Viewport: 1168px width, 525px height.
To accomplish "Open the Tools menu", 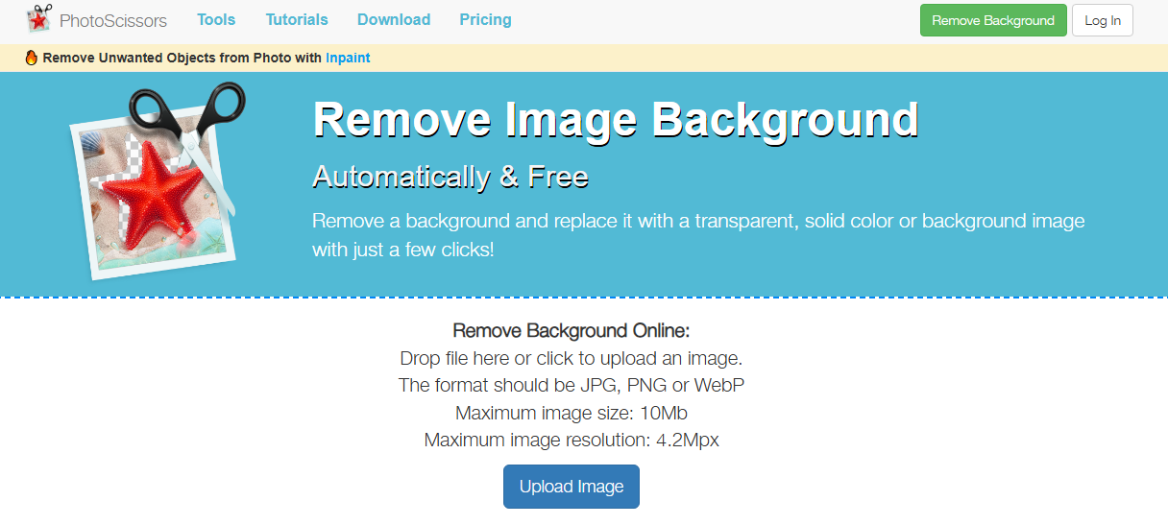I will (x=216, y=19).
